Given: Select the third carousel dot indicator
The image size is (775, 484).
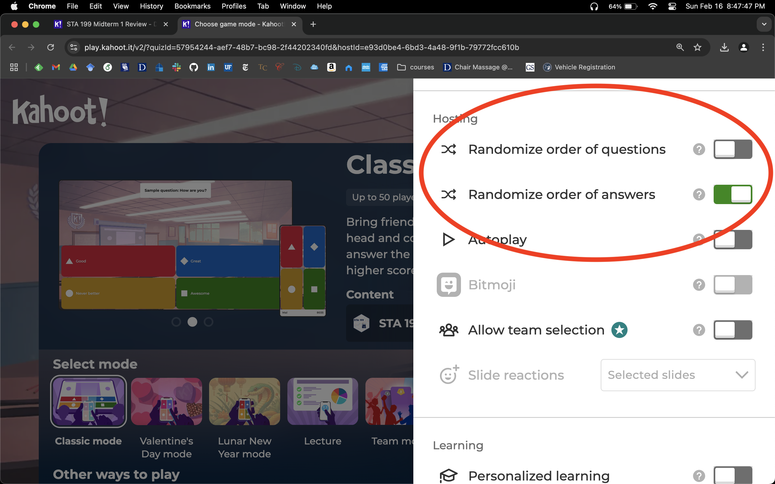Looking at the screenshot, I should coord(209,322).
